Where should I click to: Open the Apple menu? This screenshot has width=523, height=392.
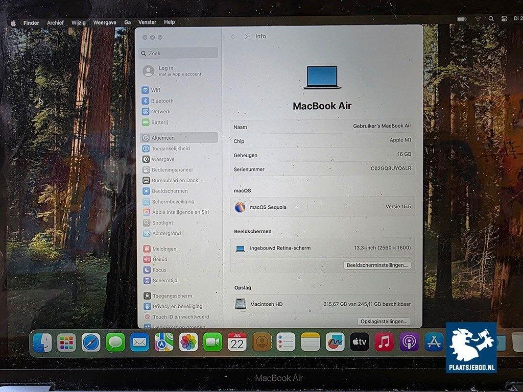13,23
